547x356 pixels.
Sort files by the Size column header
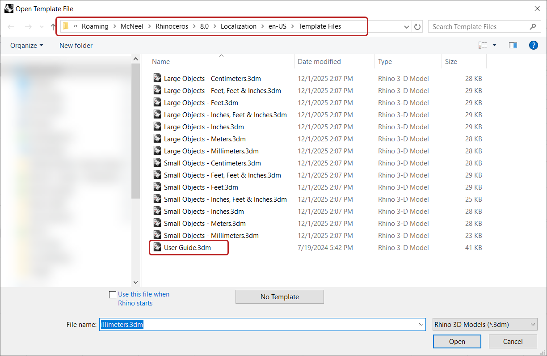coord(451,62)
